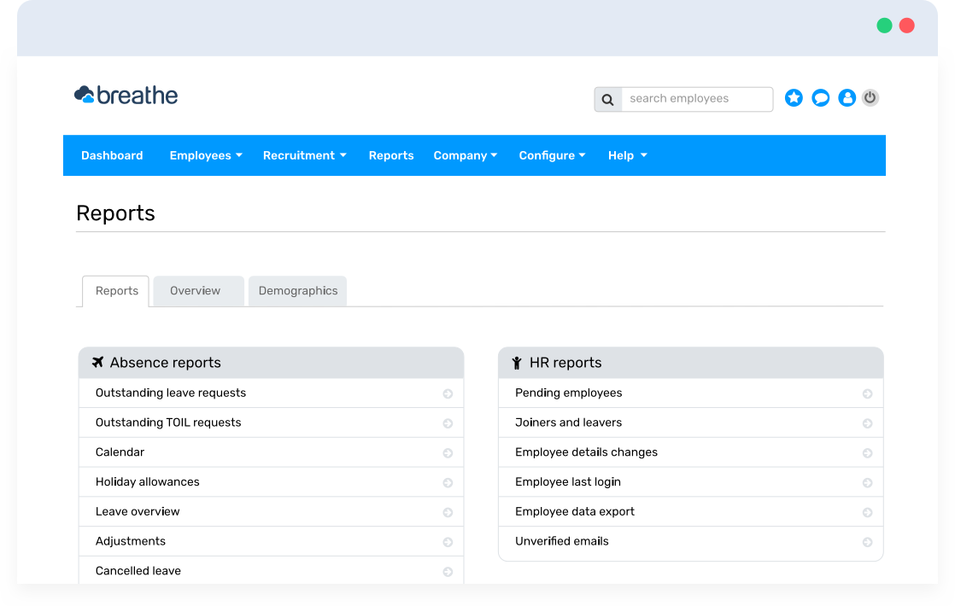
Task: Open the Employee last login report
Action: pos(691,482)
